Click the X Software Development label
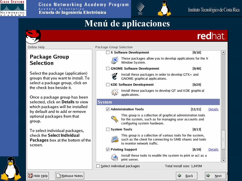Screen dimensions: 242x181 [x=130, y=53]
